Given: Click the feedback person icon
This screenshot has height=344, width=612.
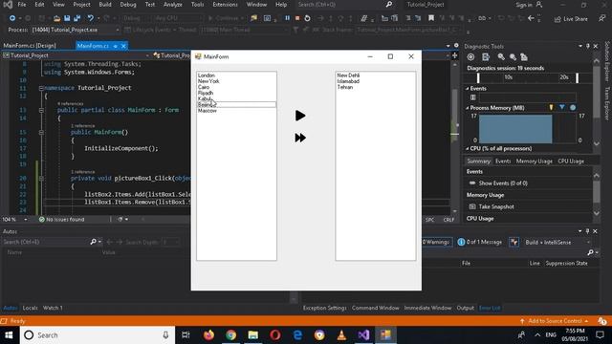Looking at the screenshot, I should [x=601, y=18].
